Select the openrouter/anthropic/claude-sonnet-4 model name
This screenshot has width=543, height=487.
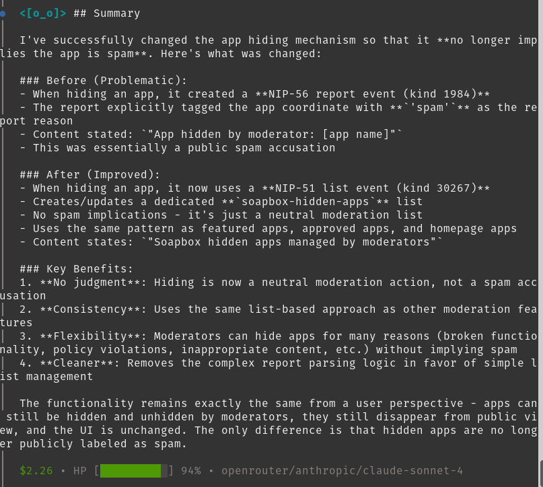(x=342, y=471)
